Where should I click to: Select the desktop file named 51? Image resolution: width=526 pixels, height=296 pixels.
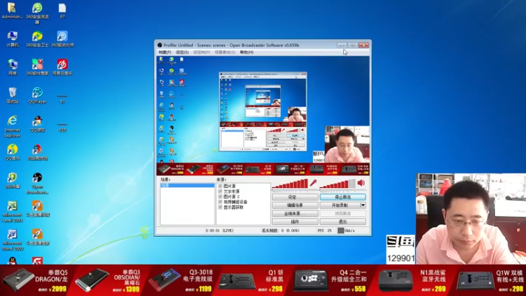coord(62,99)
